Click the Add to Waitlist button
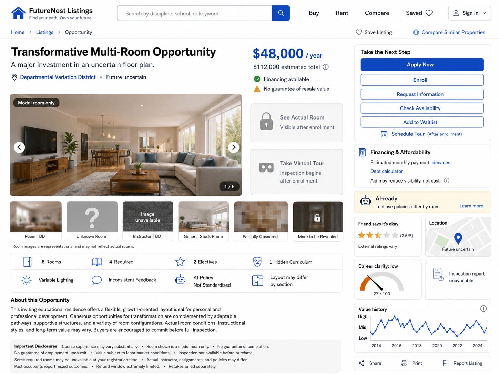The image size is (499, 374). [x=422, y=122]
